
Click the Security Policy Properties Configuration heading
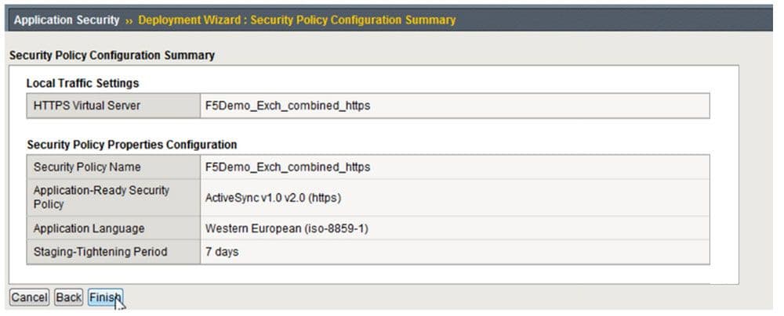tap(132, 145)
